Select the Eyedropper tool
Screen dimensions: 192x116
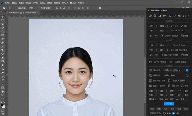(x=3, y=39)
